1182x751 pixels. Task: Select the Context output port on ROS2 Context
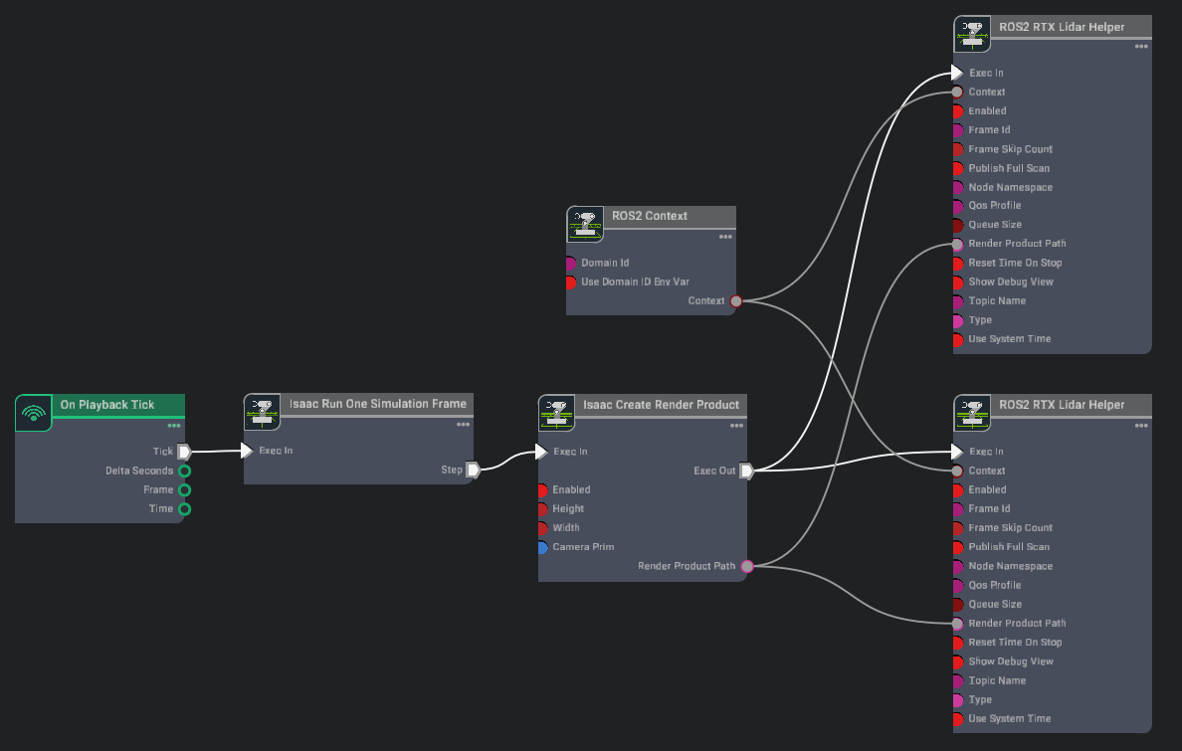(736, 300)
